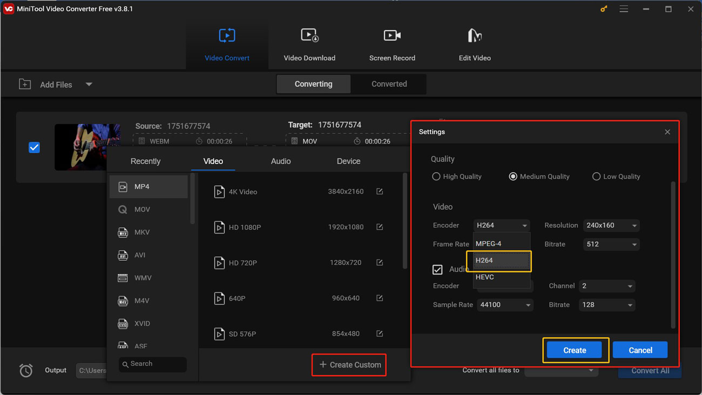Click the alarm clock schedule icon
This screenshot has width=702, height=395.
point(26,370)
